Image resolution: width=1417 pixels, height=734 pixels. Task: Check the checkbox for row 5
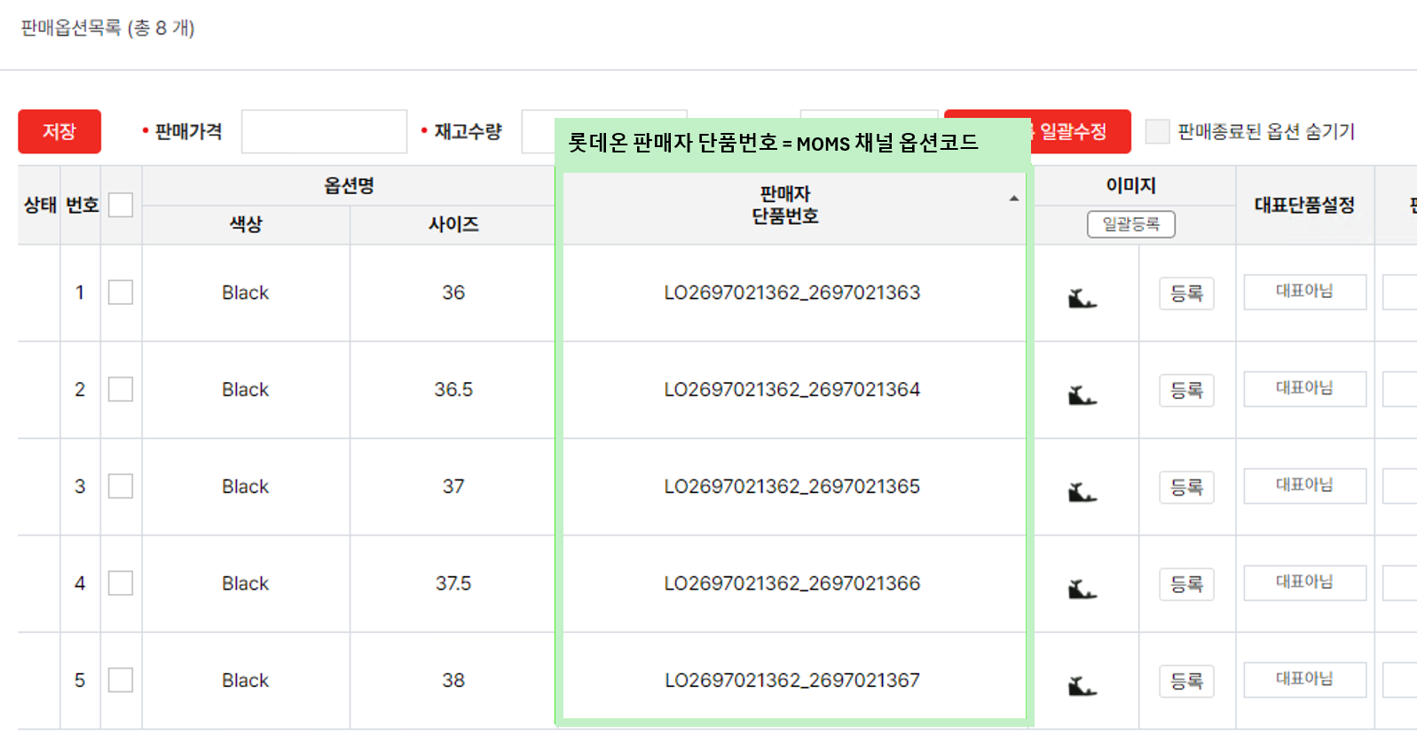[121, 680]
